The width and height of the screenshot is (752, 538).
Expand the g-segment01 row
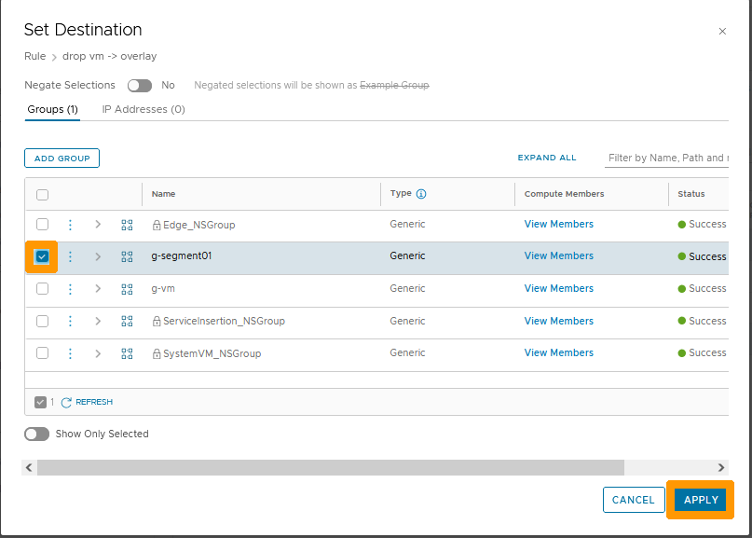pos(98,255)
